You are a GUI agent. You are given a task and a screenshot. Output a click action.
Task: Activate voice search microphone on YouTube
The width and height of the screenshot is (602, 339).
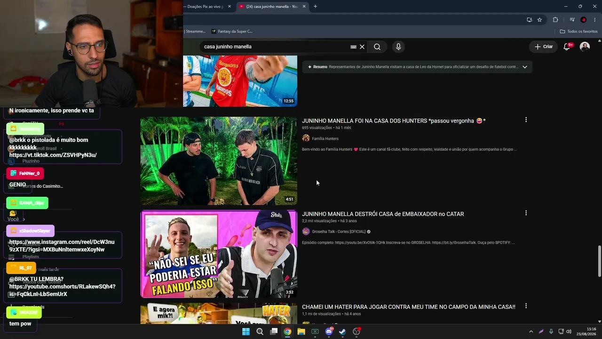[x=398, y=47]
